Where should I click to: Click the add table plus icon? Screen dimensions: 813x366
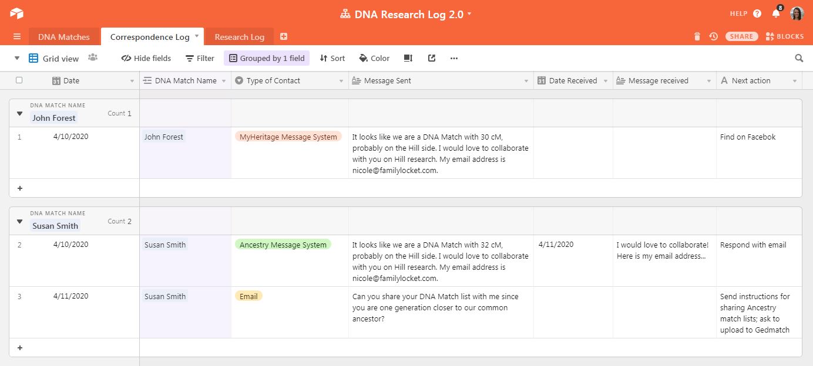coord(284,36)
